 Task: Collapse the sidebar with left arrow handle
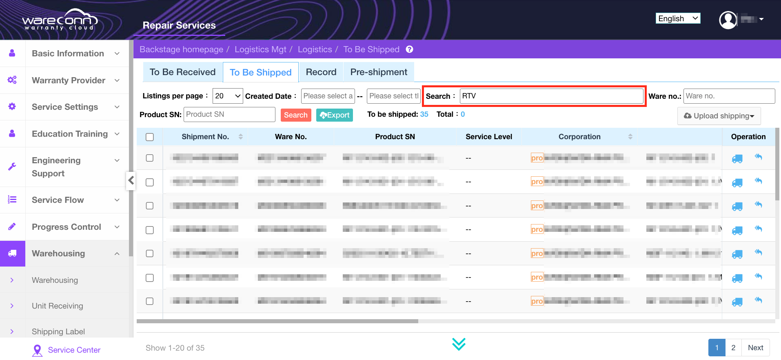point(131,180)
